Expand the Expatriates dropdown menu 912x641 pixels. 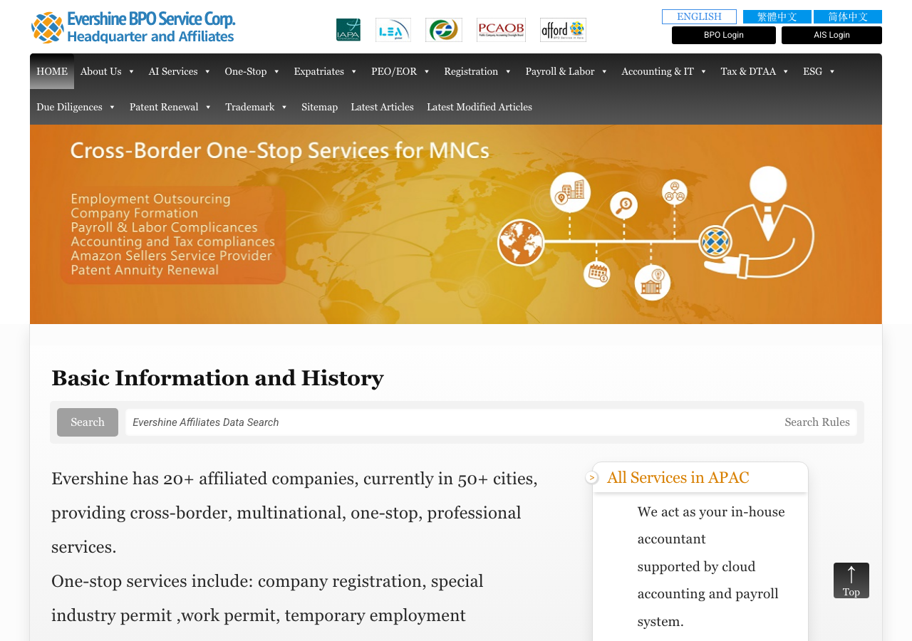326,71
